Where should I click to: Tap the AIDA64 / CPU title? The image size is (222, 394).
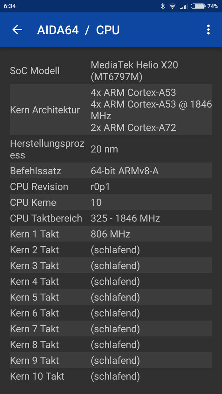(x=78, y=30)
